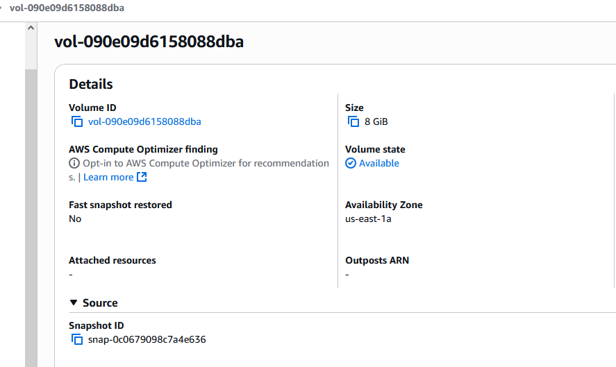Image resolution: width=616 pixels, height=367 pixels.
Task: Click the Available volume state text
Action: pos(379,163)
